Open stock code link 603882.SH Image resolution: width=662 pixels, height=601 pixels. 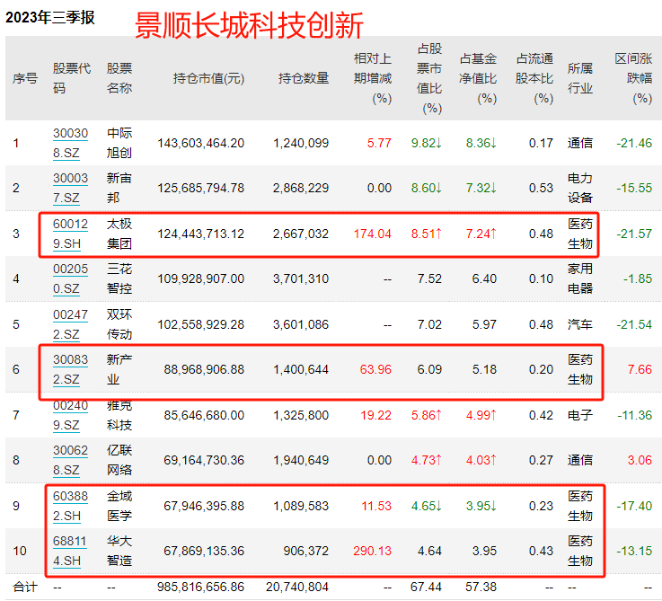70,506
